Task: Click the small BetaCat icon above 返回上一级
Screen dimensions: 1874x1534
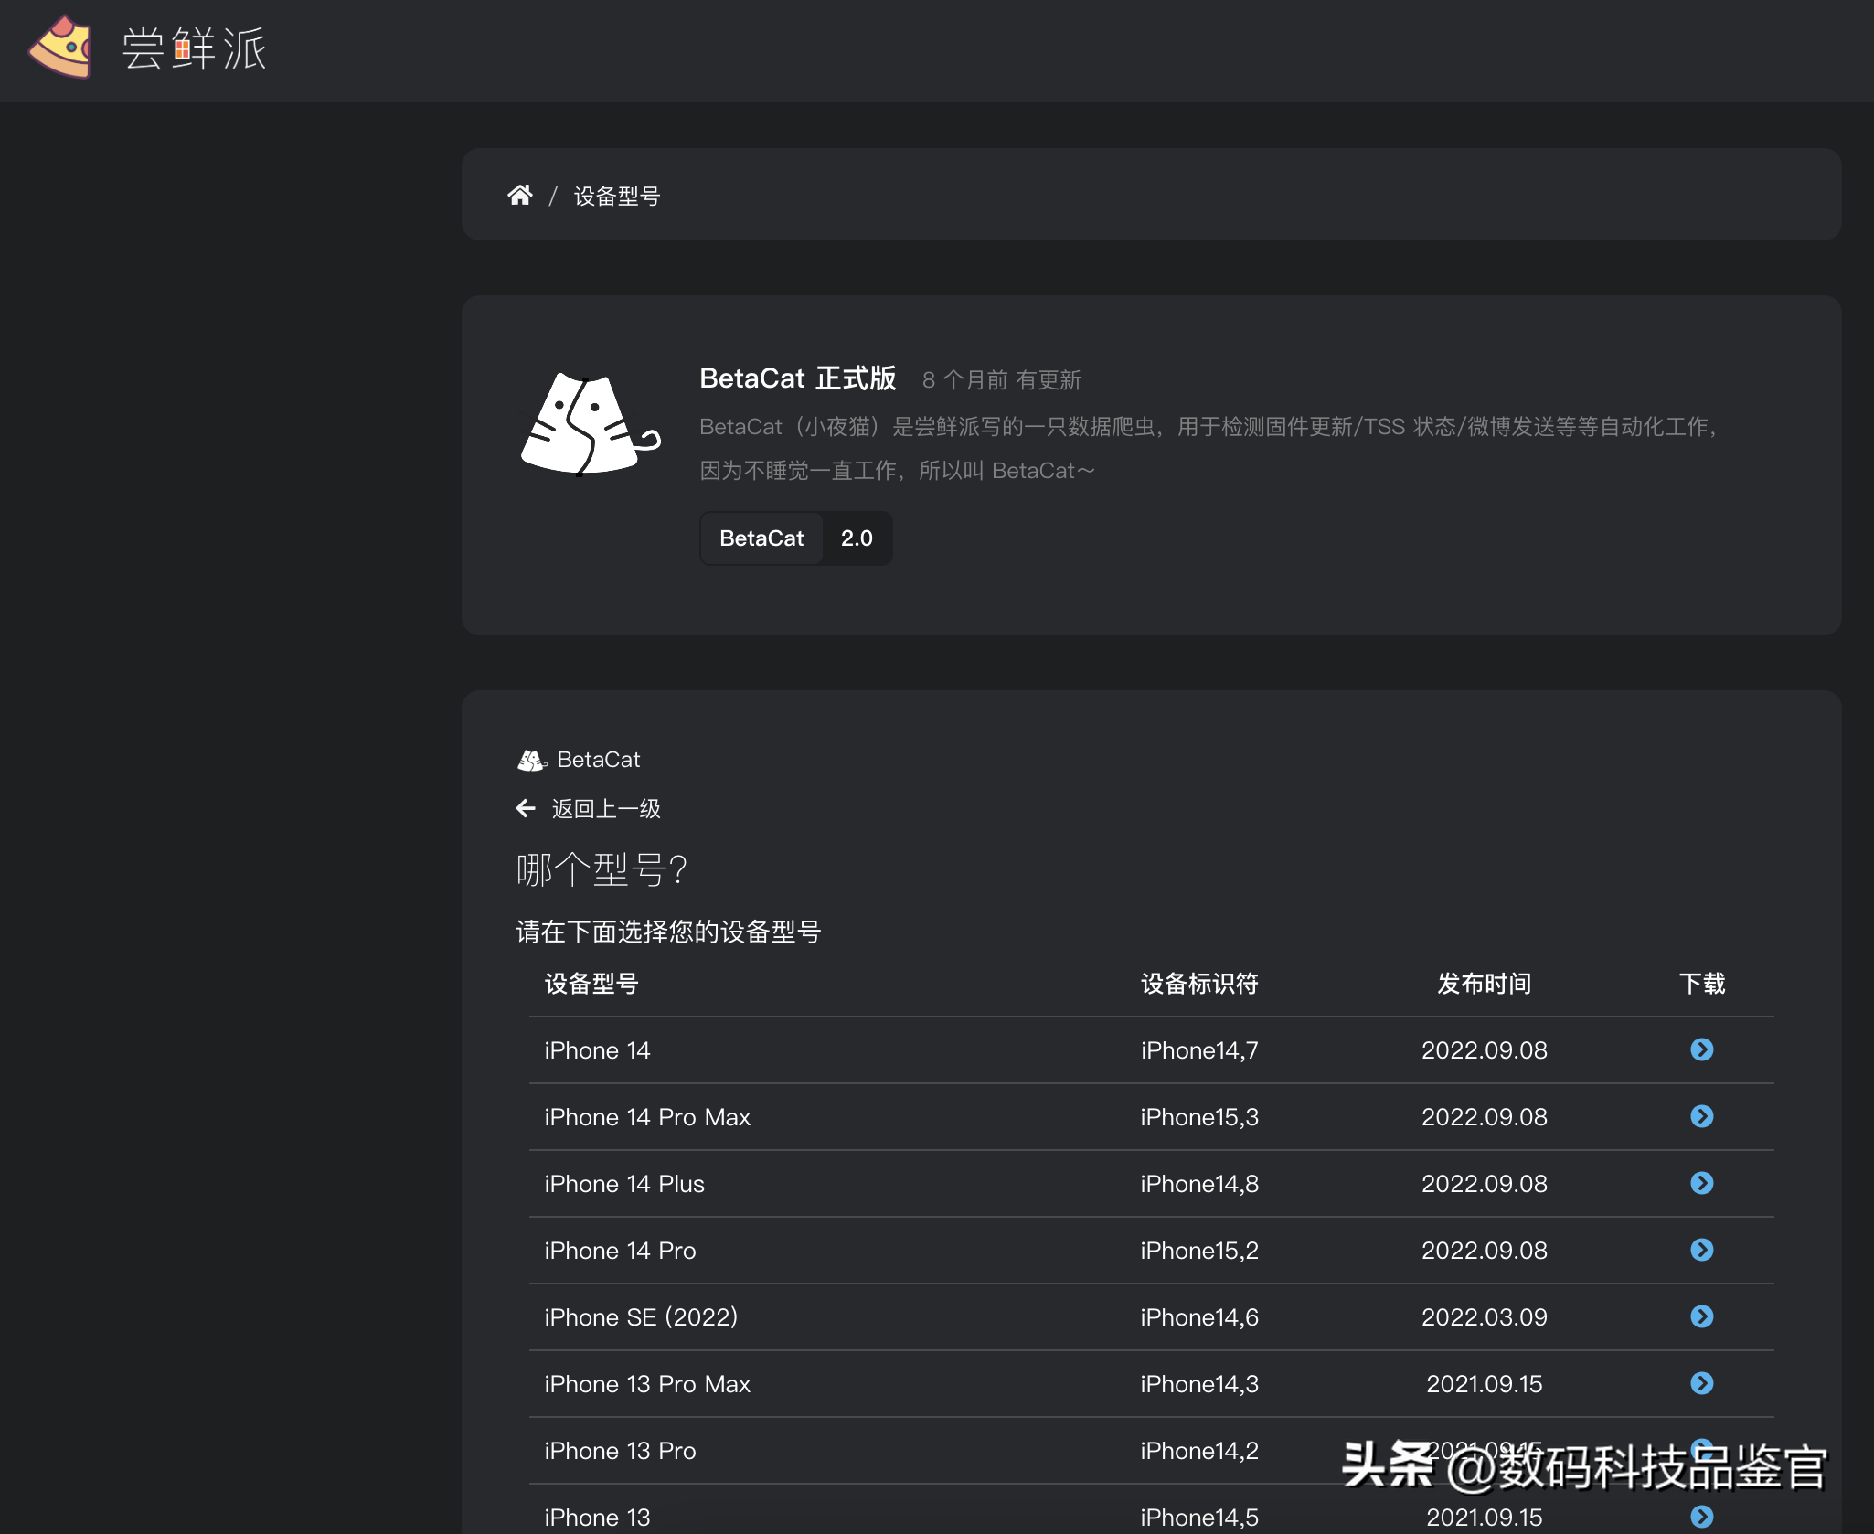Action: pyautogui.click(x=531, y=759)
